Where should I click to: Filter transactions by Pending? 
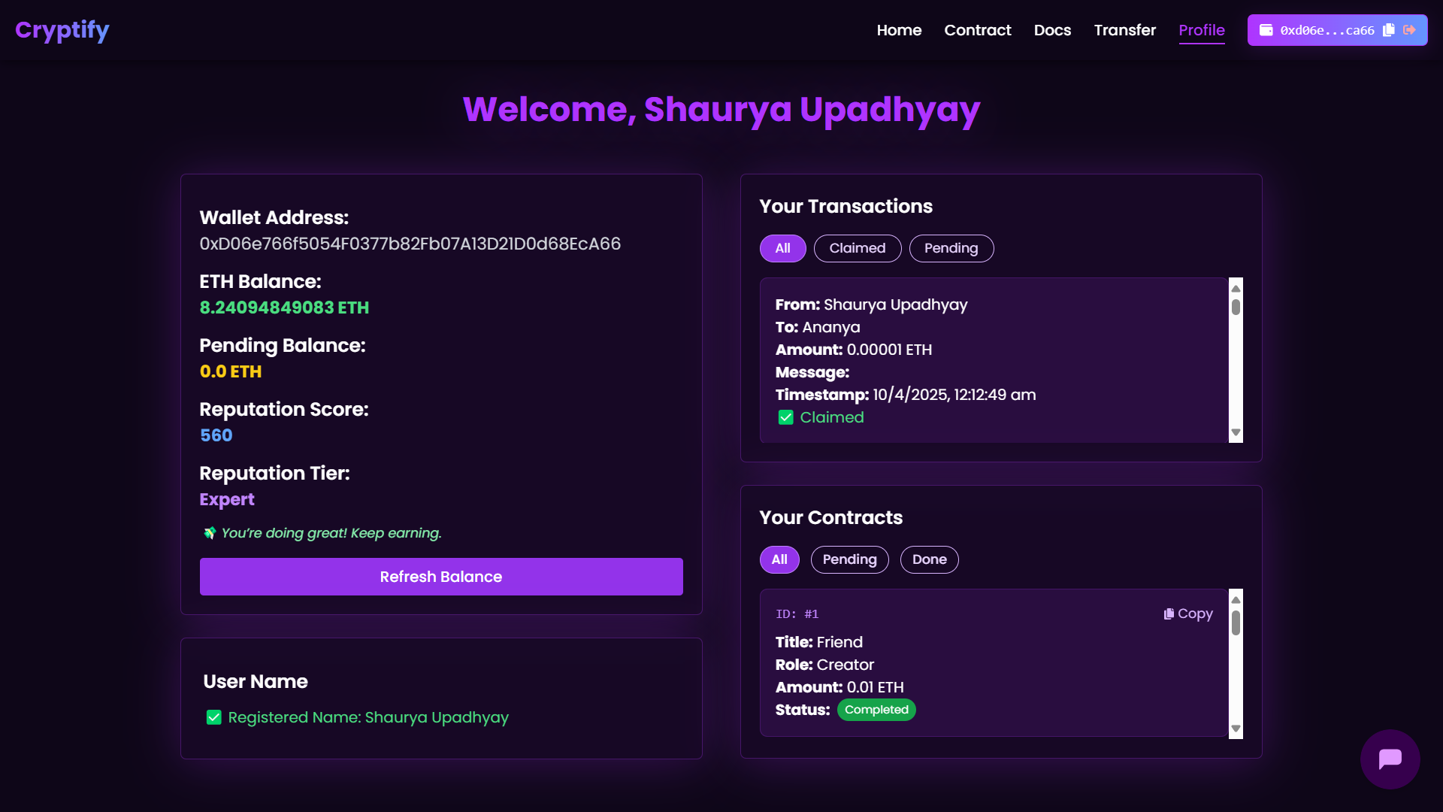pyautogui.click(x=951, y=248)
